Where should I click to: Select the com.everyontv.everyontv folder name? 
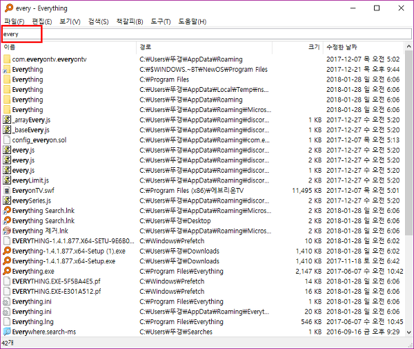(x=49, y=59)
